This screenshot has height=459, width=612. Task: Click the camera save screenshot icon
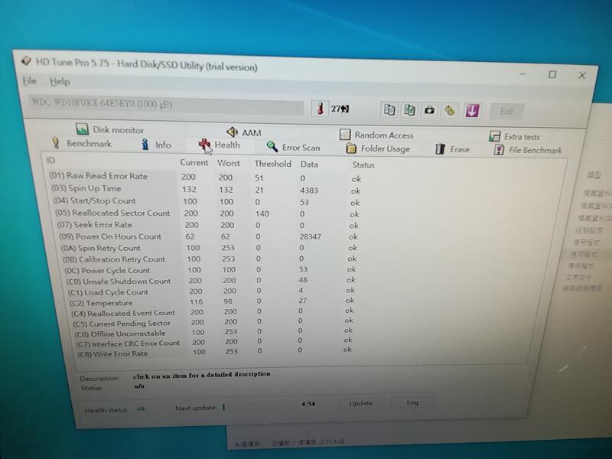[429, 110]
